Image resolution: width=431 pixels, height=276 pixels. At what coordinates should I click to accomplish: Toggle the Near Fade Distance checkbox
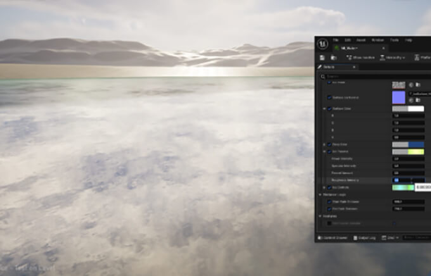tap(330, 202)
